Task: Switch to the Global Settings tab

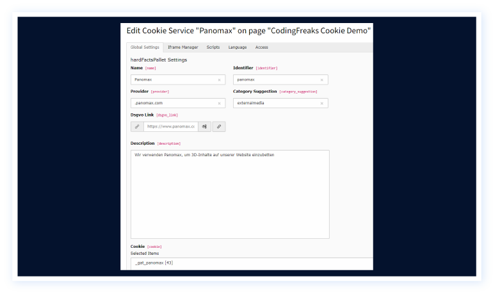Action: (145, 47)
